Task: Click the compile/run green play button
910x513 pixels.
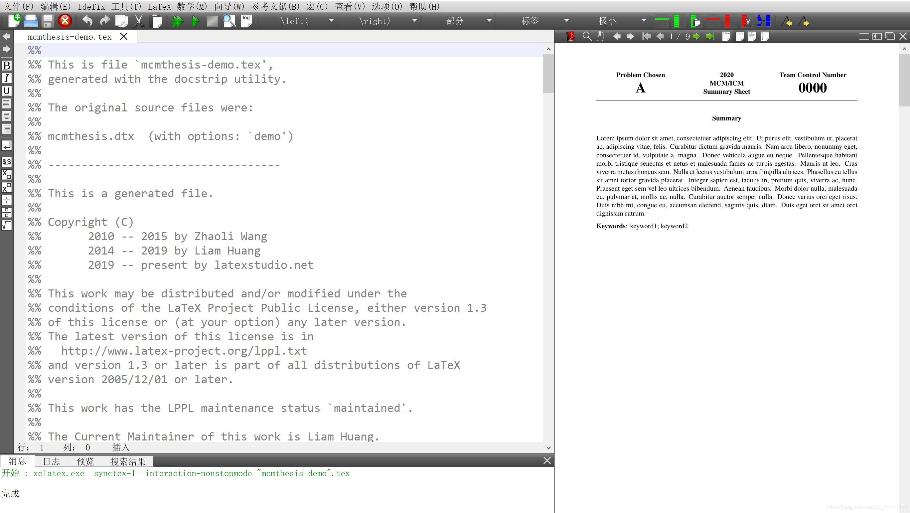Action: click(x=194, y=21)
